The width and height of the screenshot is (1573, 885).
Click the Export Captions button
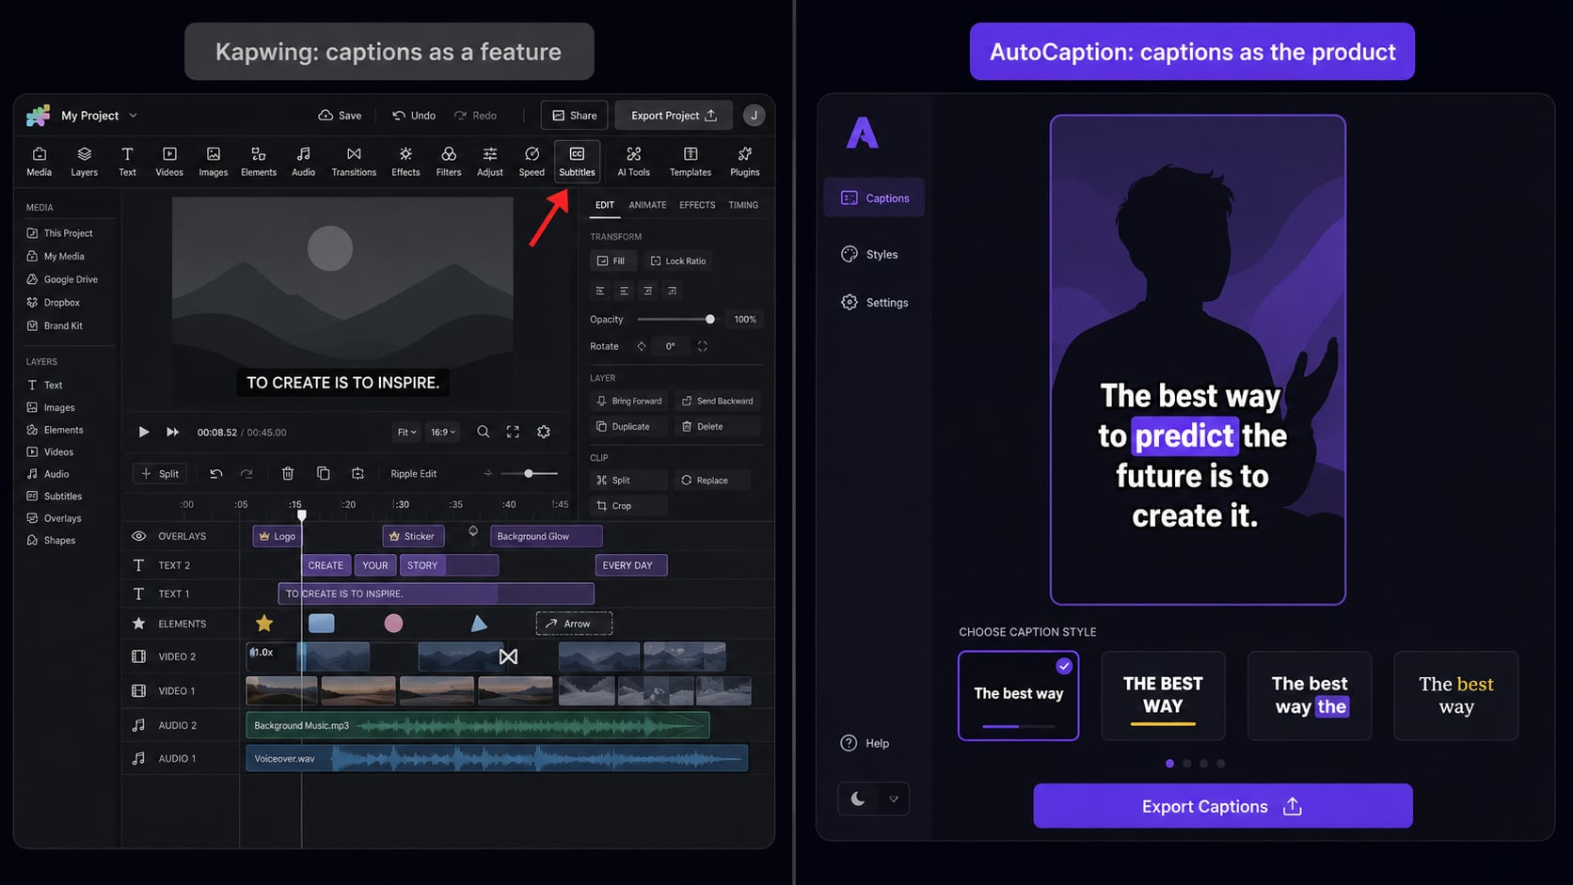click(x=1222, y=806)
